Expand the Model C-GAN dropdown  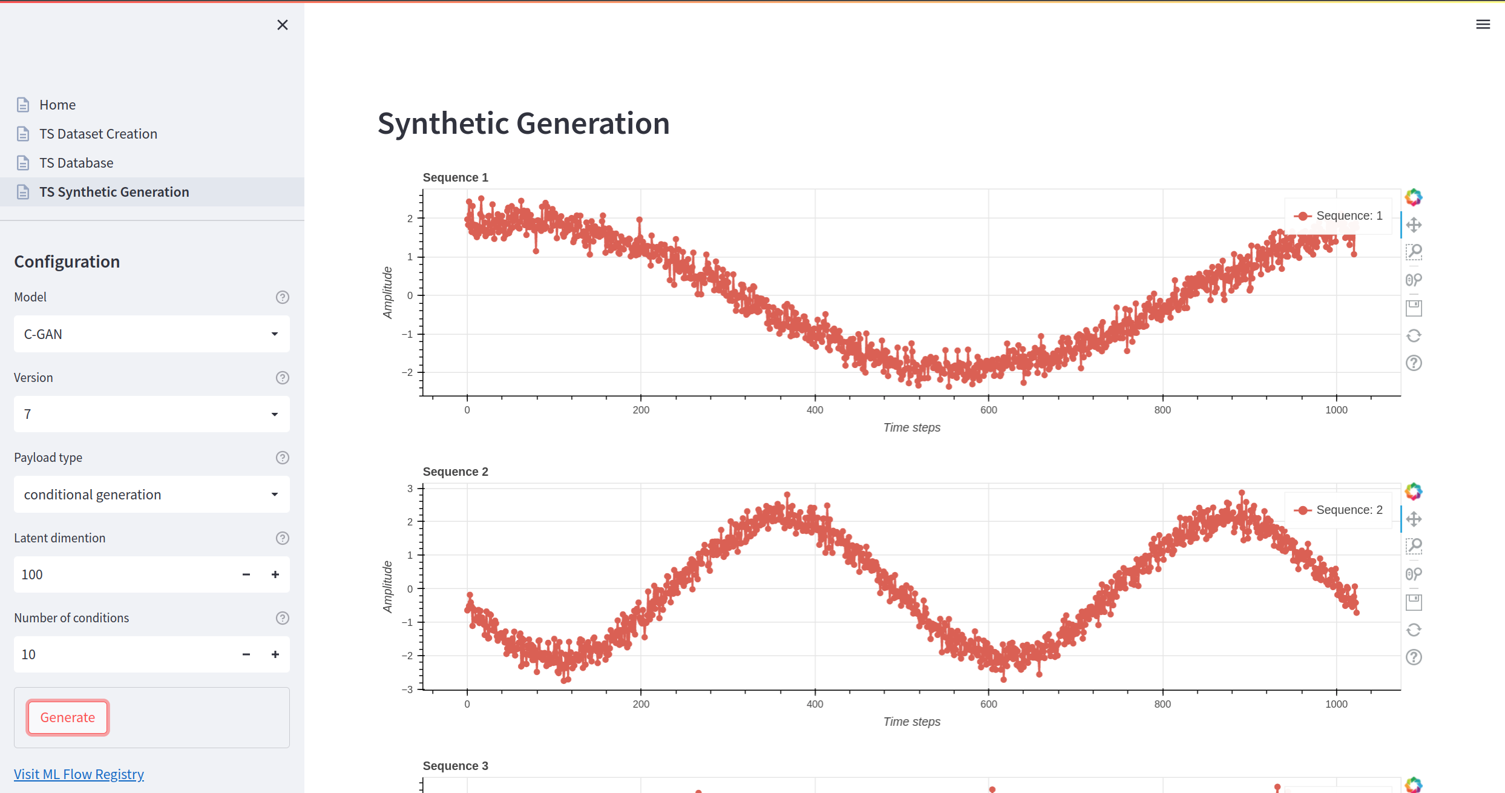[151, 334]
